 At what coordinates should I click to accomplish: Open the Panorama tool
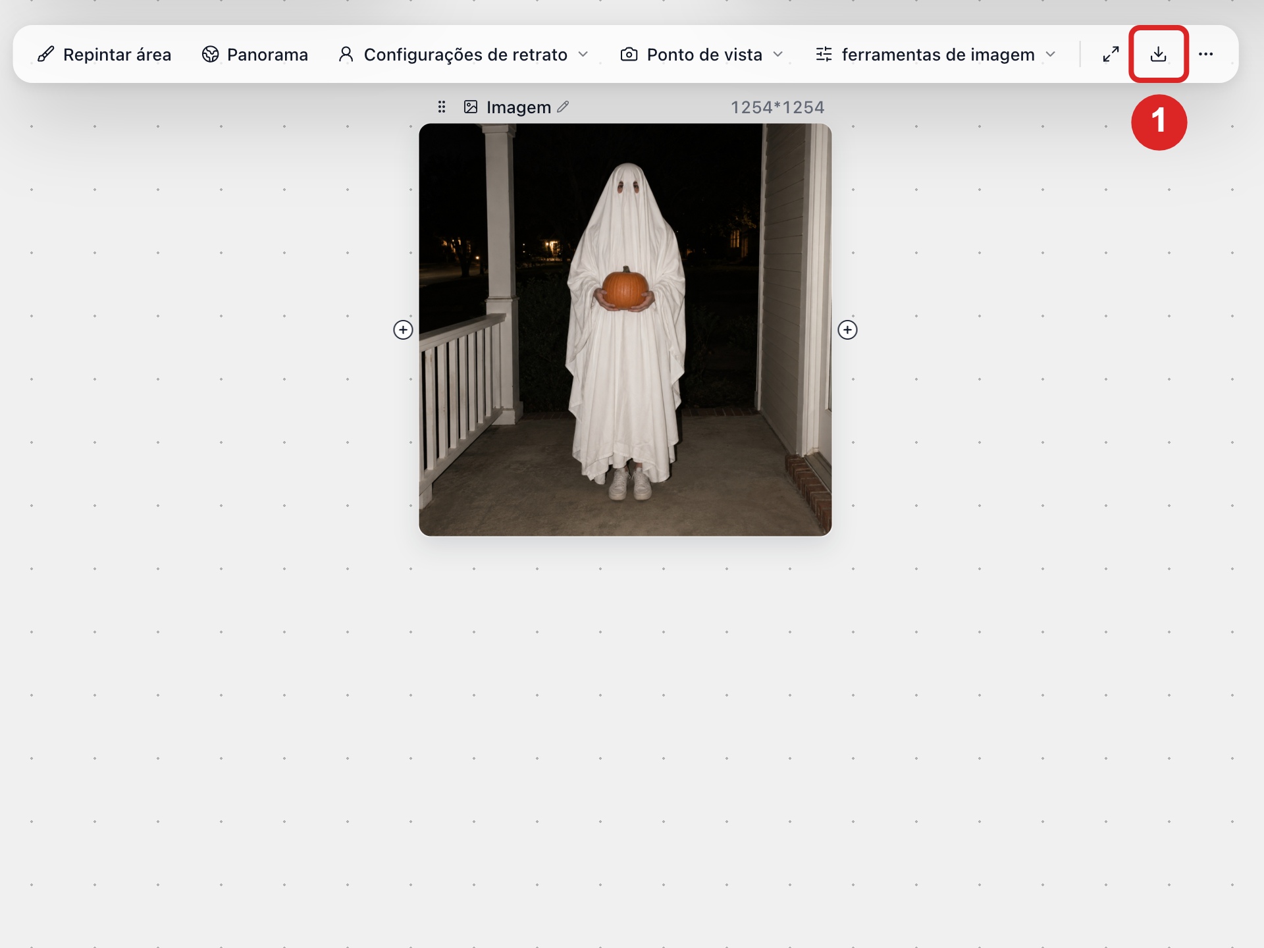[x=255, y=55]
